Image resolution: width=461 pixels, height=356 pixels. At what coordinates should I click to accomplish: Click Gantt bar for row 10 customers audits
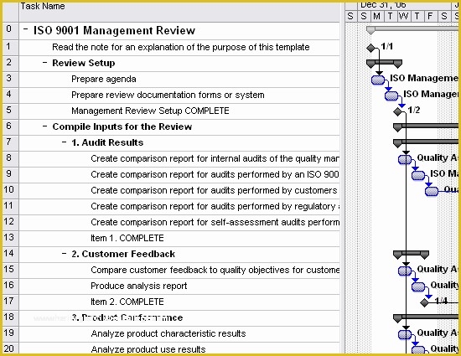(432, 191)
